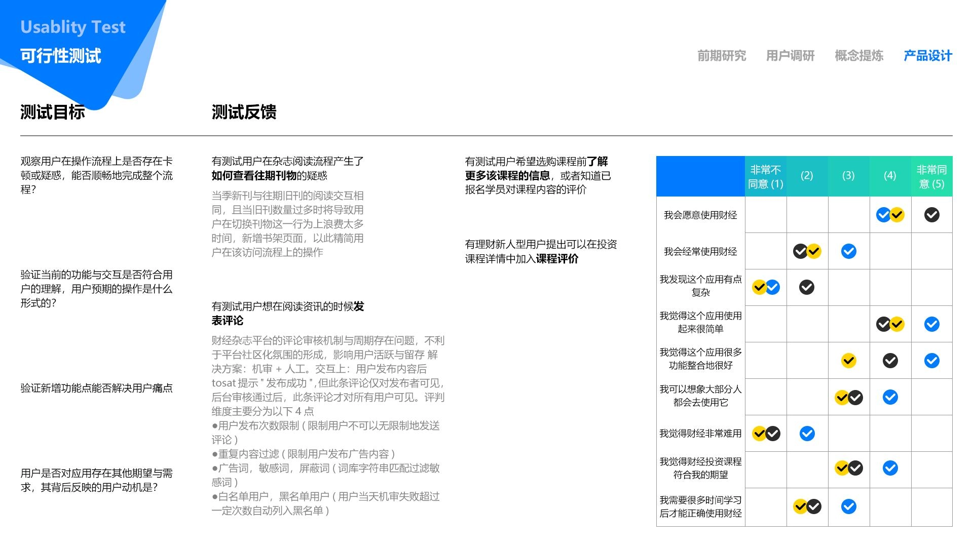Click blue checkmark in 我会经常使用财经 row
The image size is (973, 547).
point(848,251)
